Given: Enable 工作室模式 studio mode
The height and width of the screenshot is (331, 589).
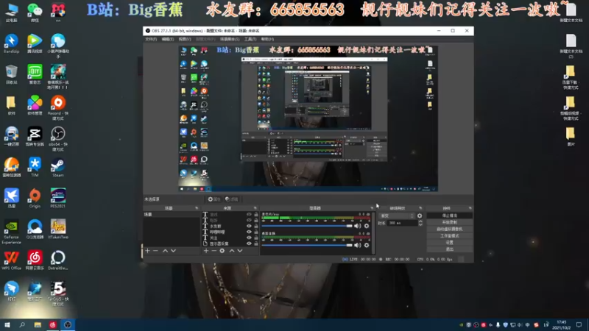Looking at the screenshot, I should coord(449,236).
